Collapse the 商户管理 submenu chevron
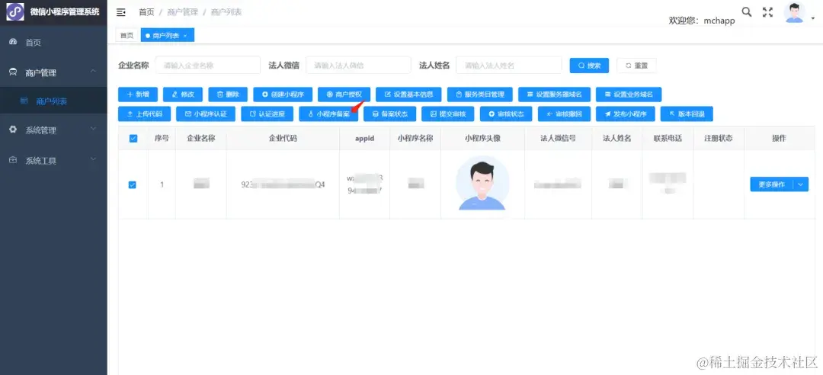Screen dimensions: 823x375 93,72
